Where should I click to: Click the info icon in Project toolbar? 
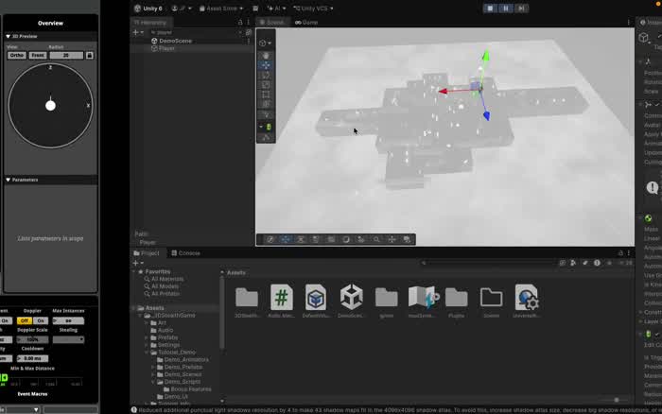(x=597, y=263)
